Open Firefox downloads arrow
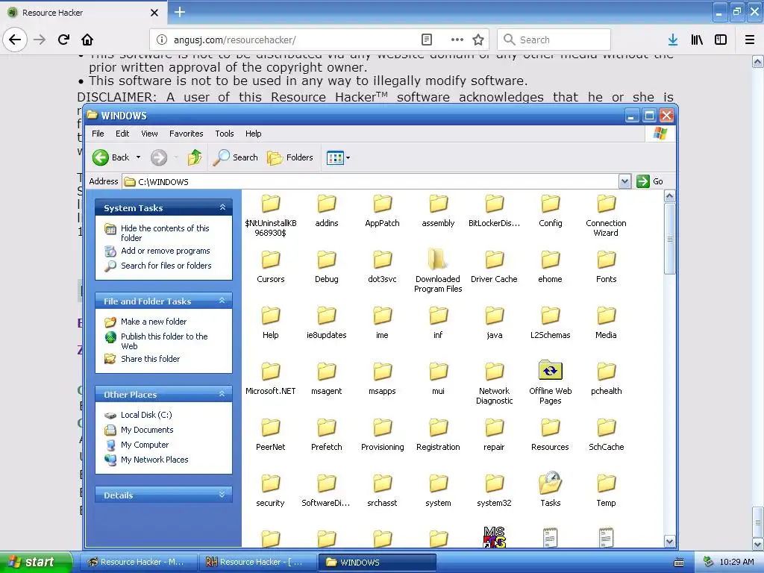 (x=672, y=40)
